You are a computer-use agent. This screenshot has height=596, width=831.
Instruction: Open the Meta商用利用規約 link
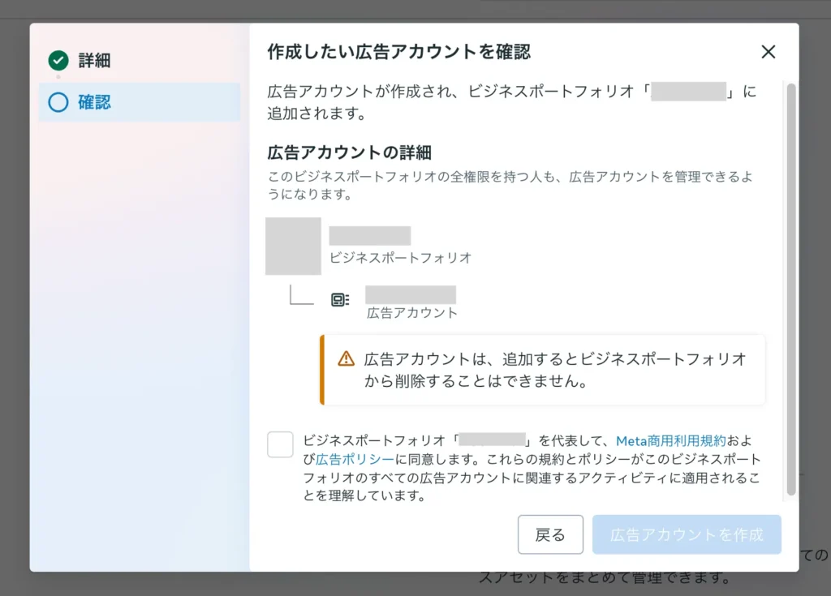tap(670, 441)
